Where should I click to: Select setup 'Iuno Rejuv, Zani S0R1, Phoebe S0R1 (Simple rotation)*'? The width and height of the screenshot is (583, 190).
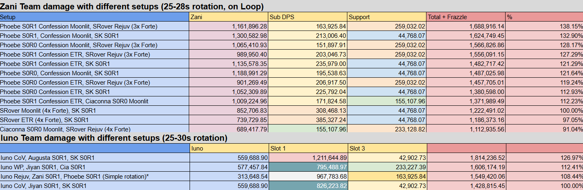pyautogui.click(x=95, y=176)
